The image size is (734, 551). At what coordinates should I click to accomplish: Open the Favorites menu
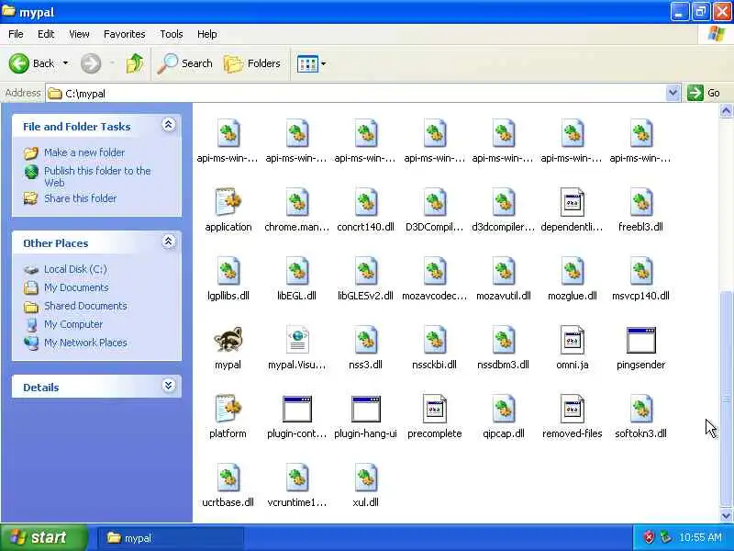coord(125,34)
